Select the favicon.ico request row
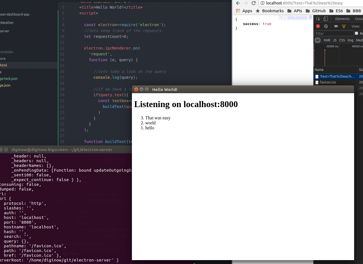Screen dimensions: 363x264 [x=336, y=82]
